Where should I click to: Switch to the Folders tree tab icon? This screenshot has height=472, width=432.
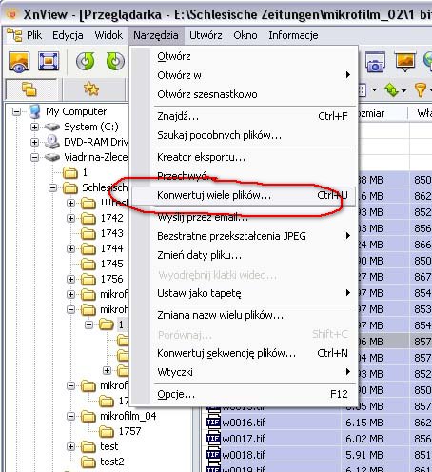pos(29,89)
